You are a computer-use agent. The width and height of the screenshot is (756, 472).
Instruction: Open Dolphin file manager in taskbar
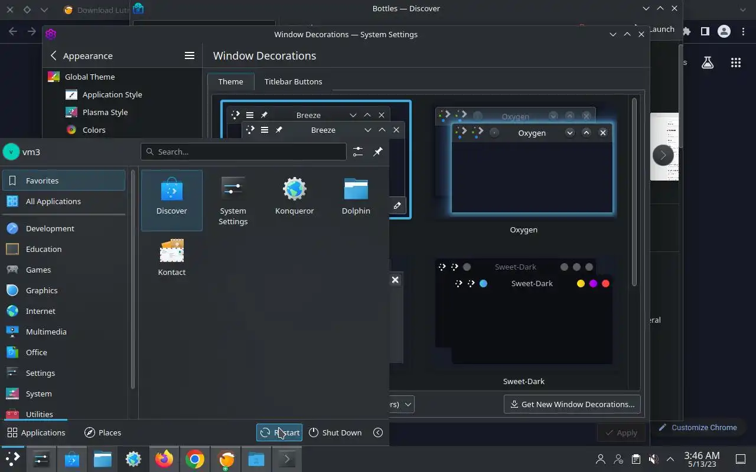click(x=103, y=459)
